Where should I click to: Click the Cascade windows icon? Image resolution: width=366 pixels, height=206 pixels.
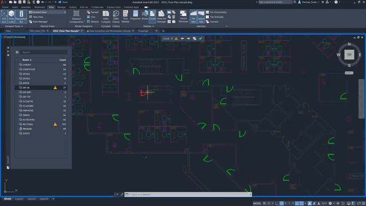[x=207, y=22]
